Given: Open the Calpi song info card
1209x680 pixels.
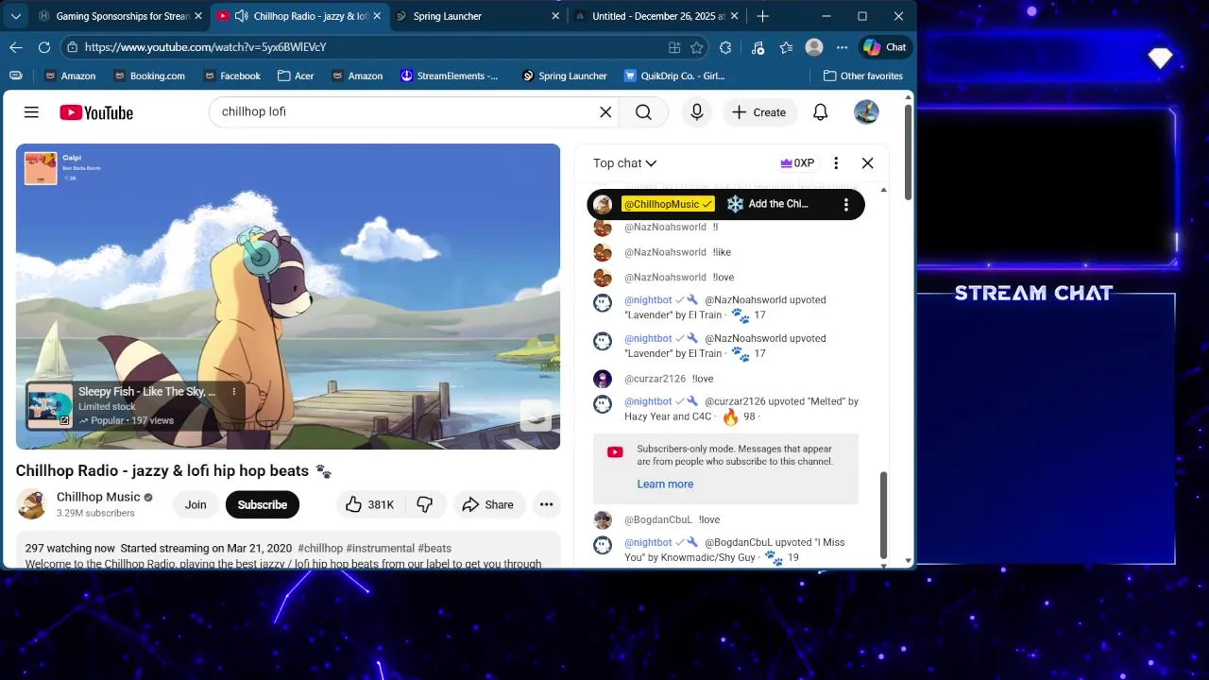Looking at the screenshot, I should (64, 168).
